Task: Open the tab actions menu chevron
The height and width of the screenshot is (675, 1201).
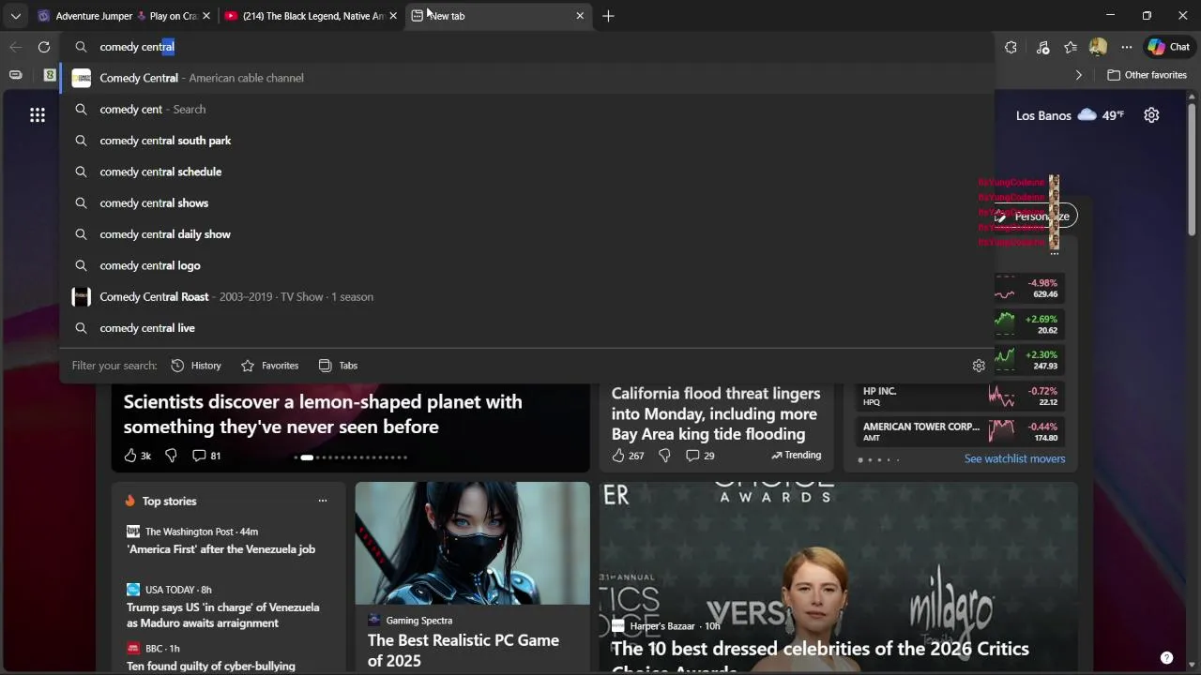Action: pyautogui.click(x=15, y=16)
